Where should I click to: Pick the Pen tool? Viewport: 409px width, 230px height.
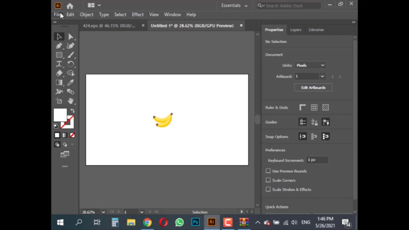pyautogui.click(x=59, y=46)
